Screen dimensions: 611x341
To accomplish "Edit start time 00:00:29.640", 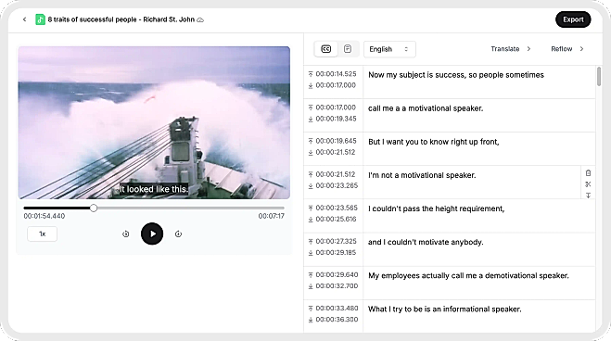I will tap(337, 275).
